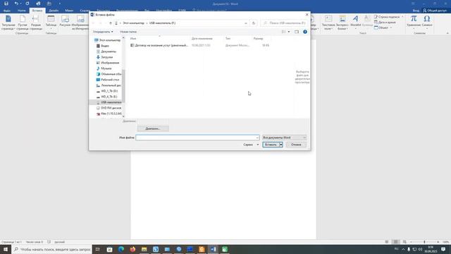
Task: Click the Cancel (Отмена) button
Action: pos(296,145)
